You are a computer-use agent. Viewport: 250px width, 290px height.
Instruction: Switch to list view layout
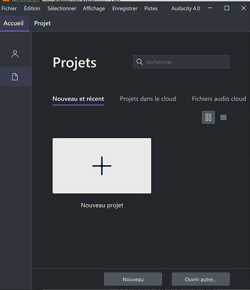[223, 117]
